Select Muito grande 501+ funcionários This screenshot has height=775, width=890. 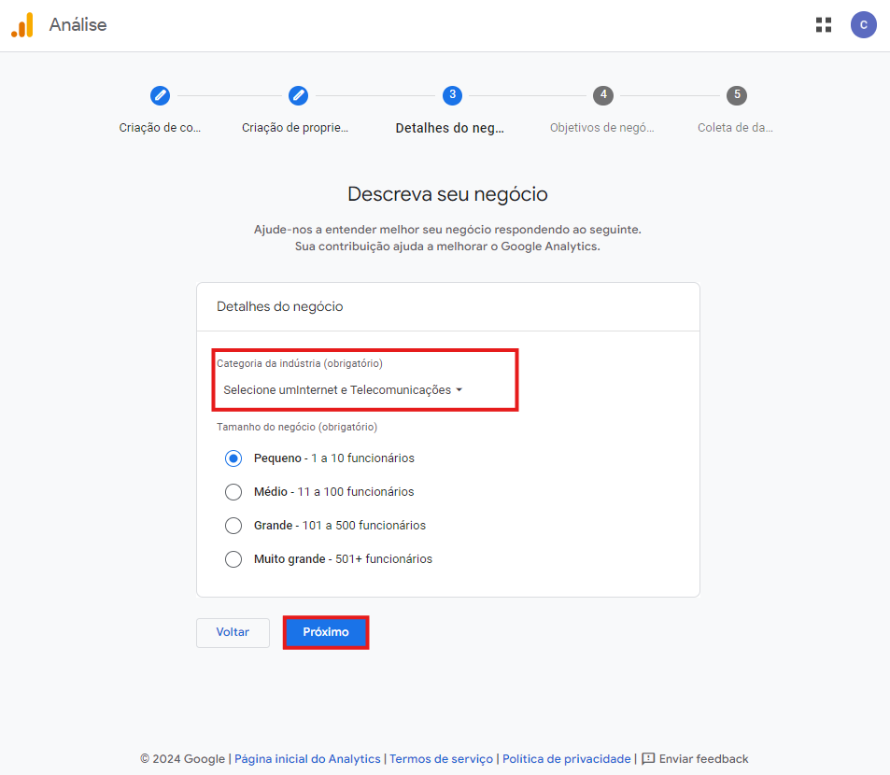(233, 559)
